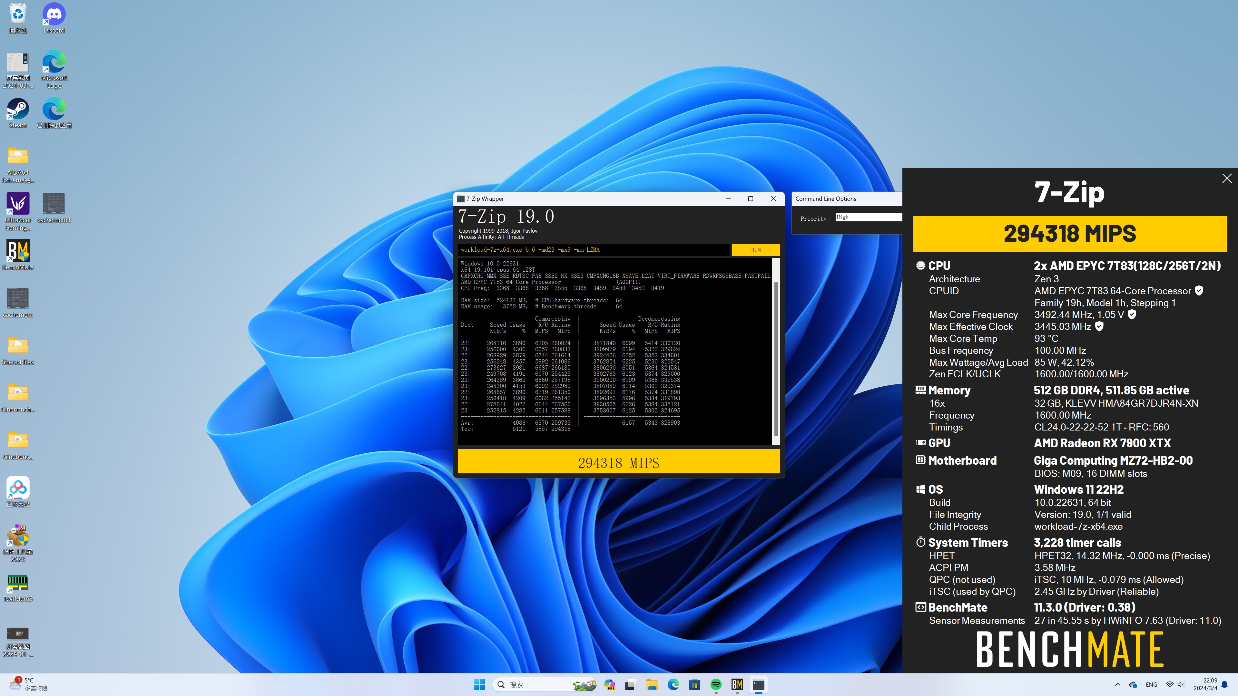Click the Process Affinity: All Threads text
This screenshot has width=1238, height=696.
click(x=491, y=237)
